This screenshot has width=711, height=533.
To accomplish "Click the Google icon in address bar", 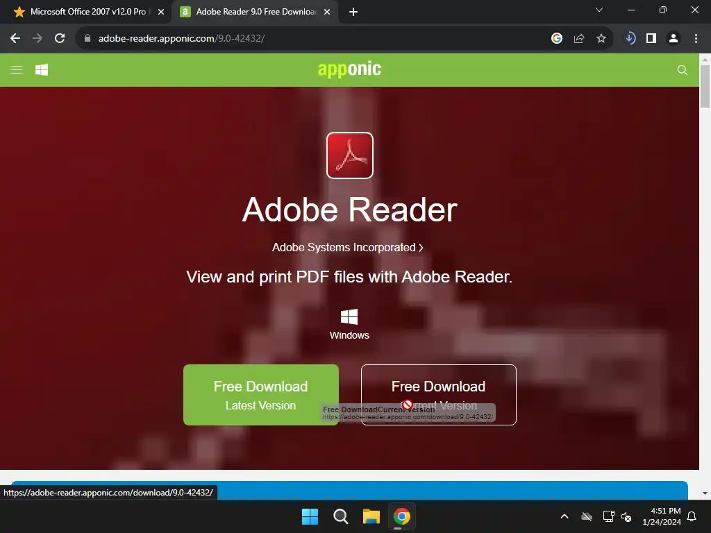I will click(557, 39).
